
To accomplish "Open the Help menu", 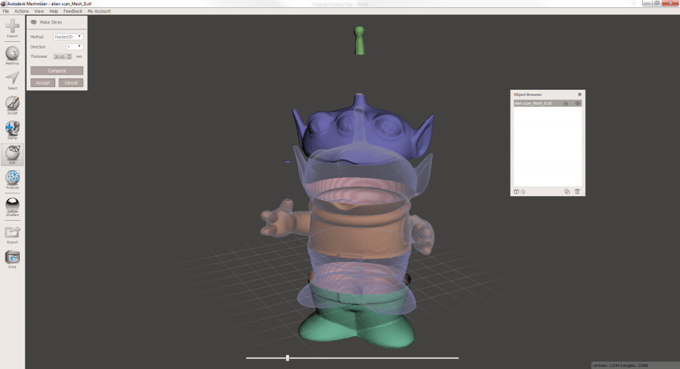I will click(x=54, y=11).
